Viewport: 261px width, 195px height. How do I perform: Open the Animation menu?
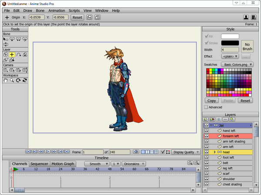57,10
